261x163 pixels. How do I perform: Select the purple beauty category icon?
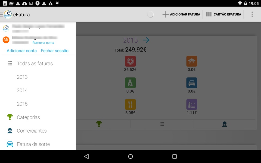(192, 104)
